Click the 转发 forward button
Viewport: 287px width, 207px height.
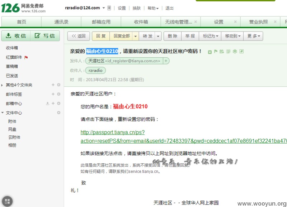[x=147, y=36]
